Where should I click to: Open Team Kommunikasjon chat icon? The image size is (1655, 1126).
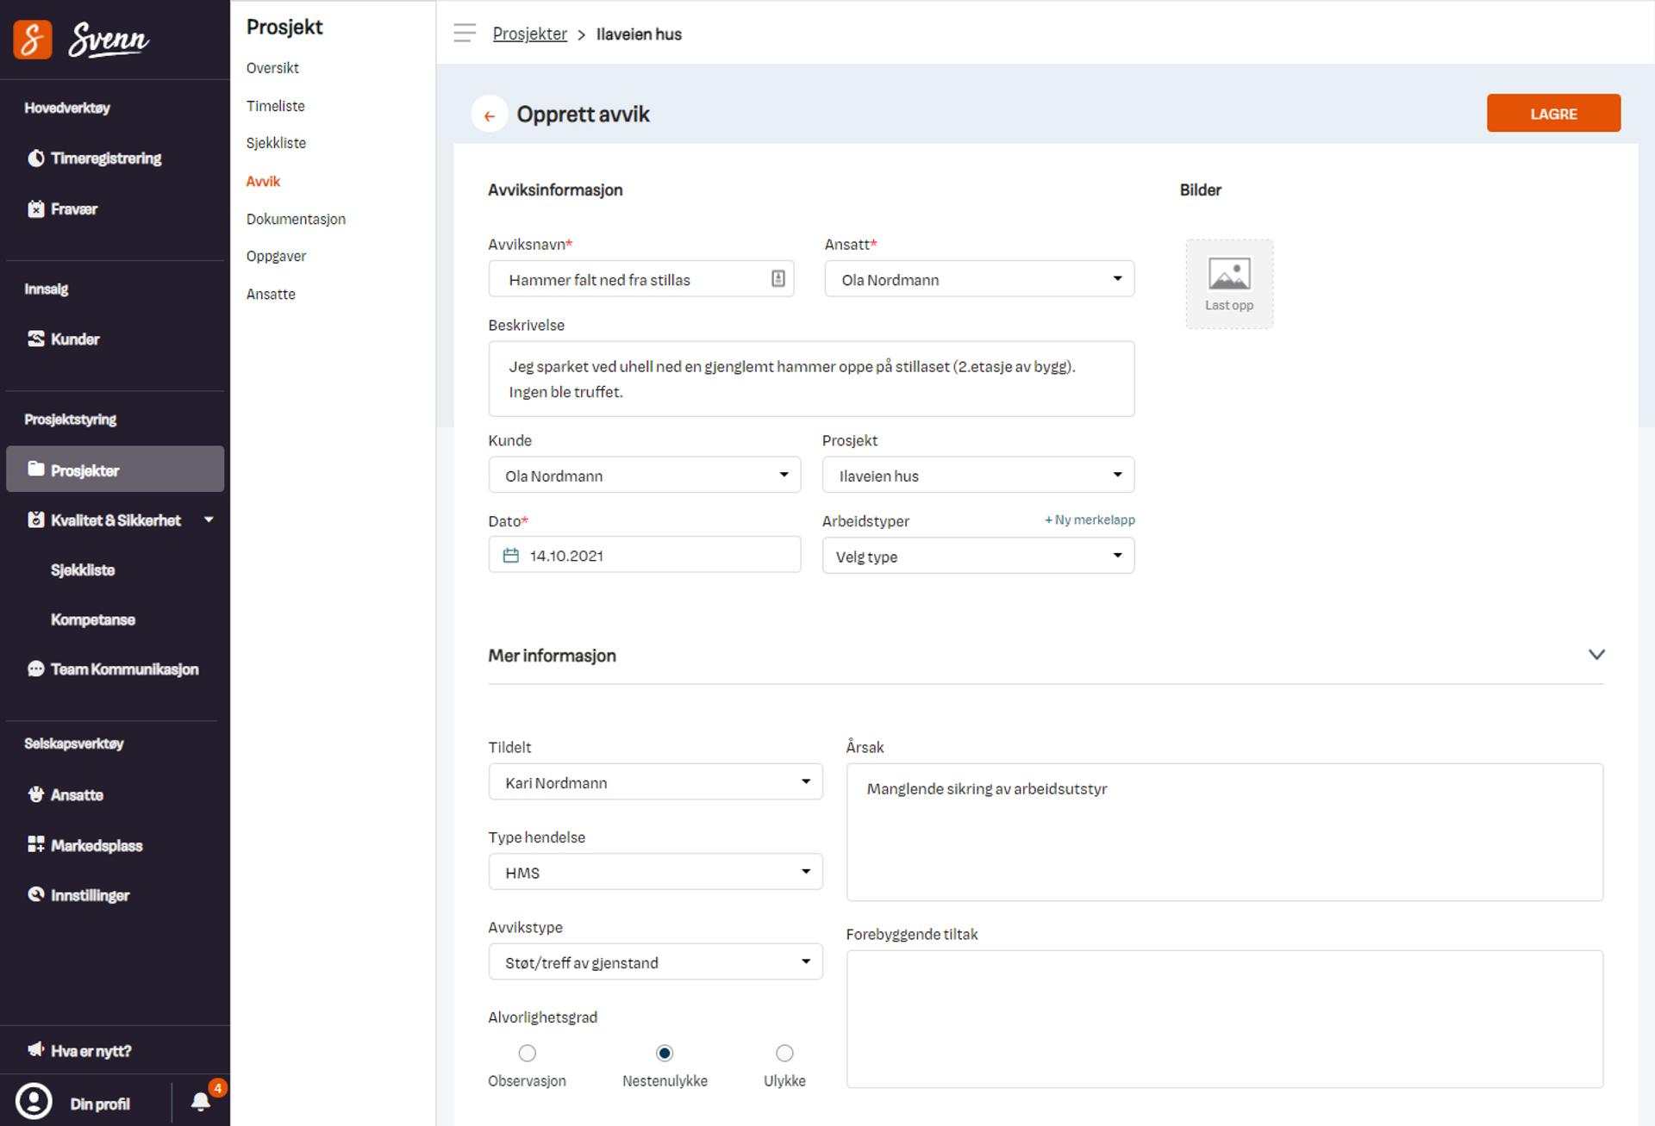pos(36,669)
